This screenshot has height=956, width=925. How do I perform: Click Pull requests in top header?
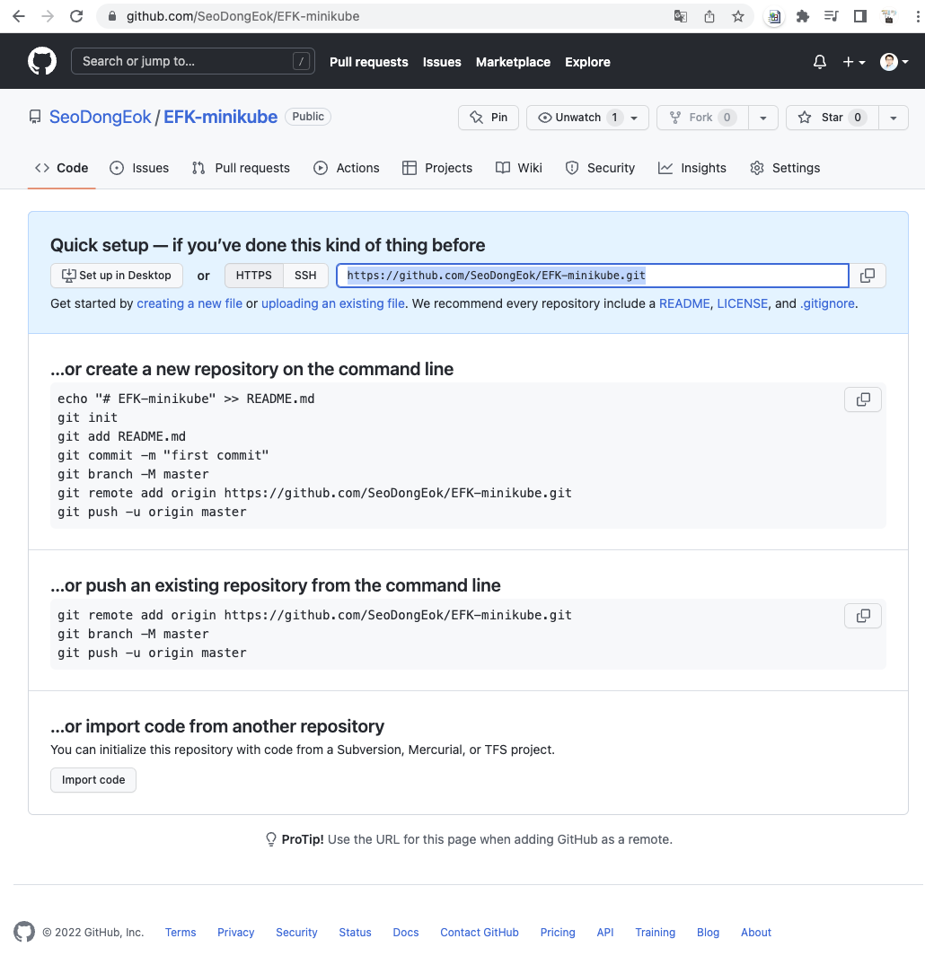point(369,62)
